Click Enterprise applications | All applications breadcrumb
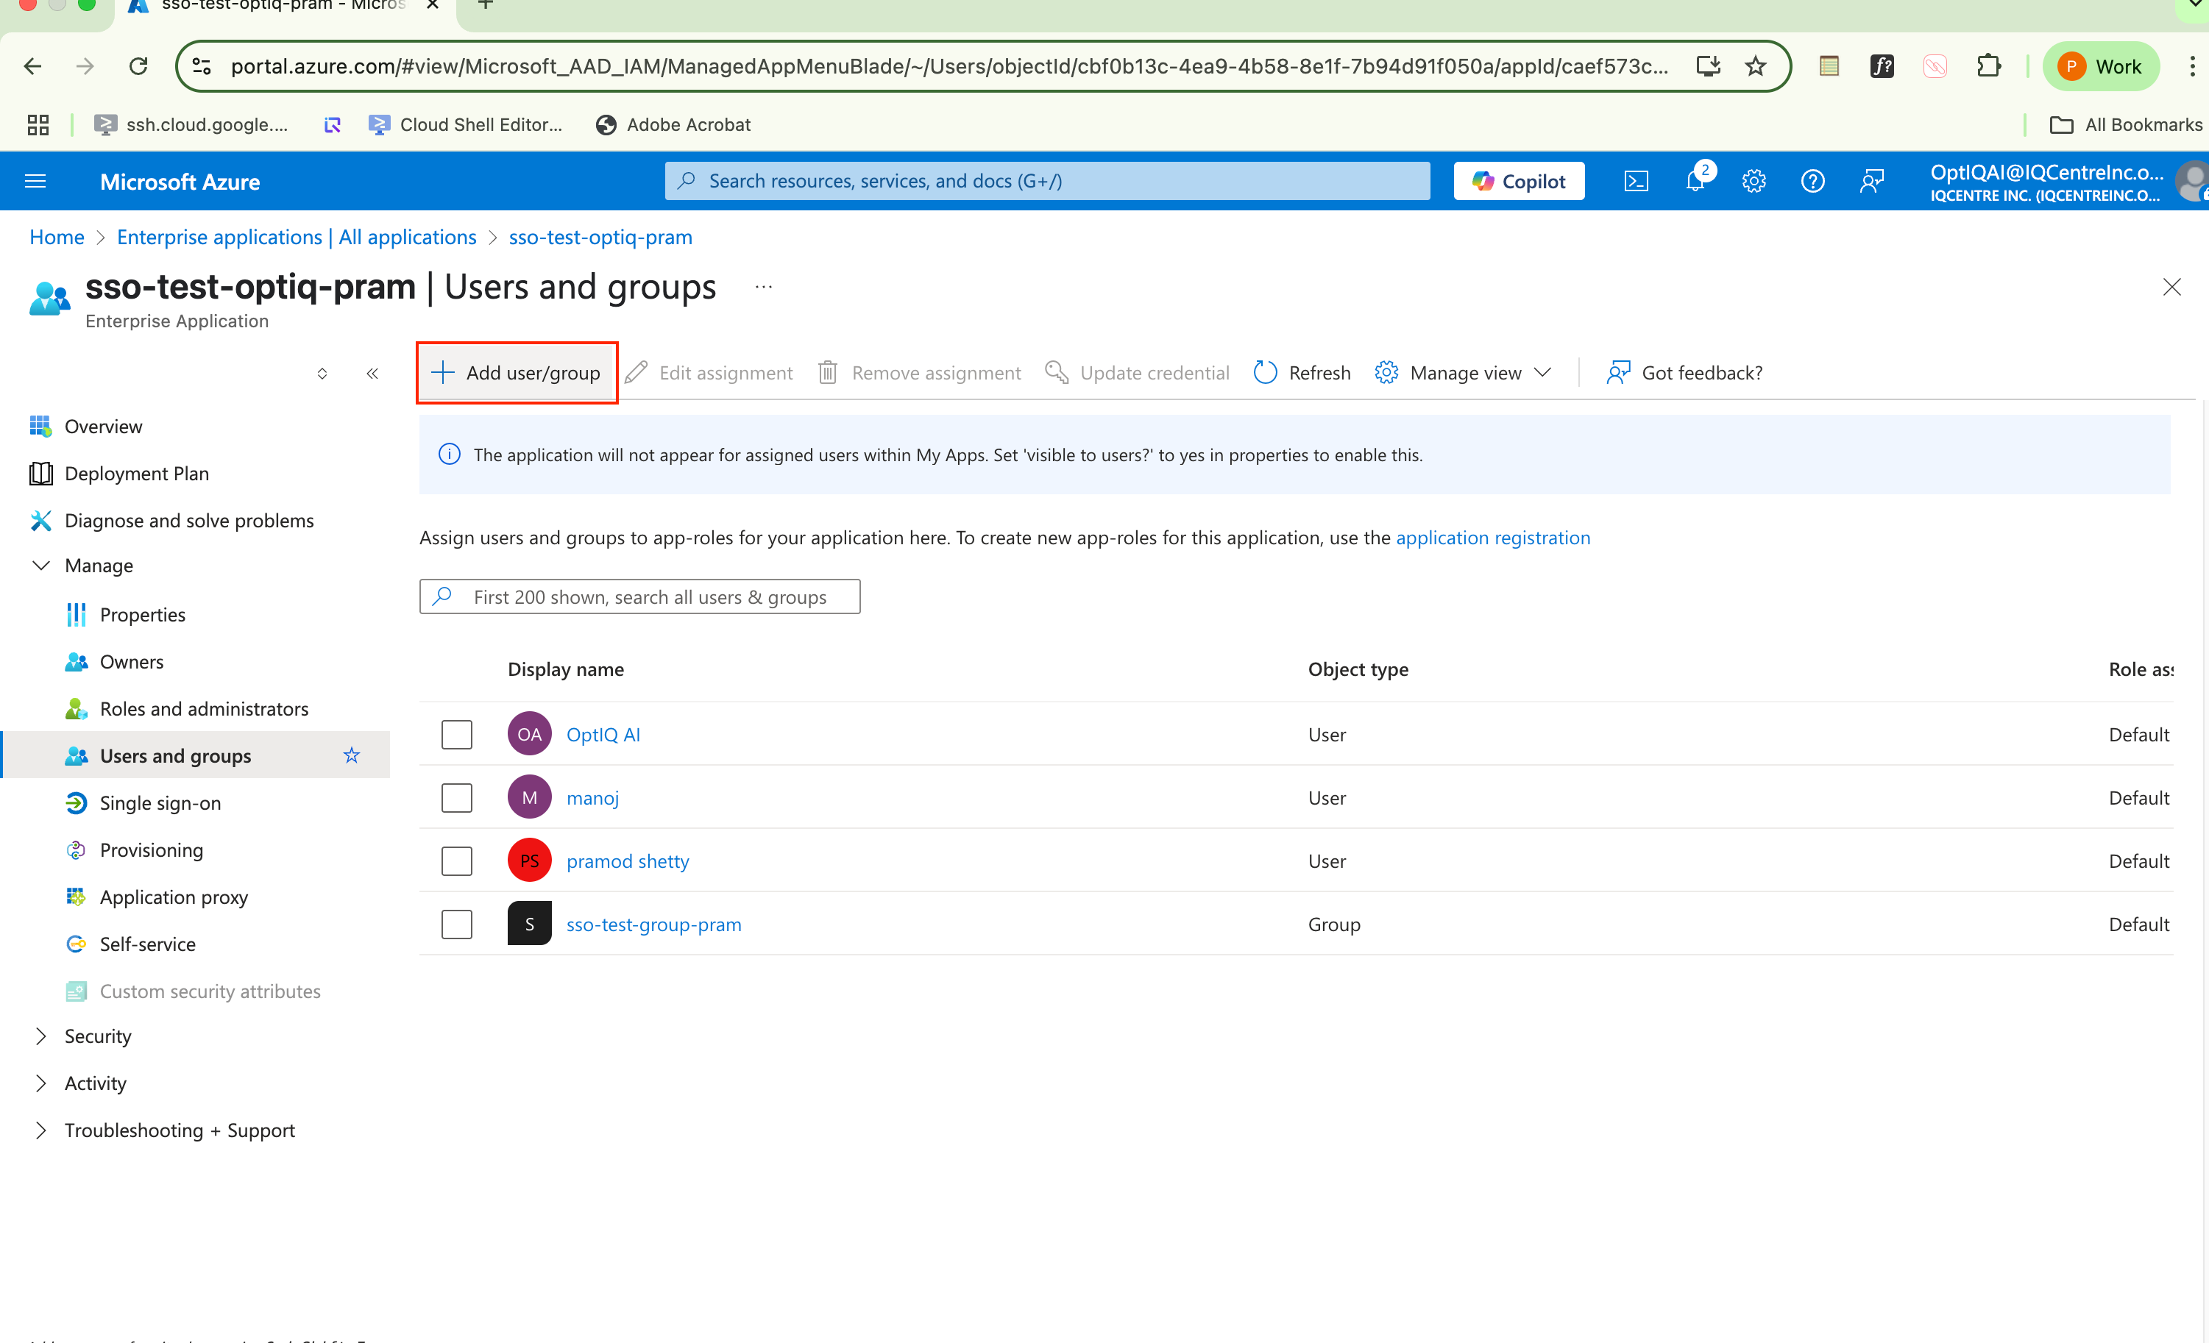The height and width of the screenshot is (1343, 2209). 297,237
